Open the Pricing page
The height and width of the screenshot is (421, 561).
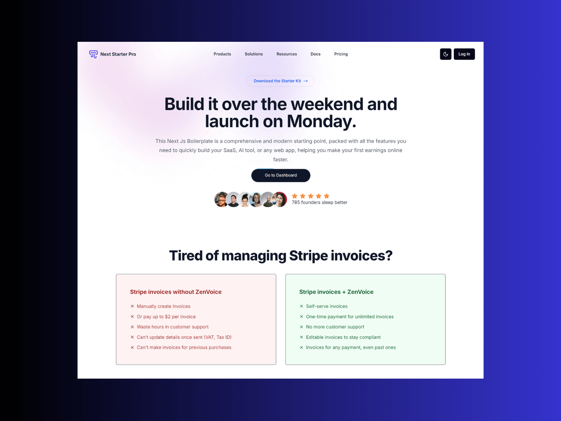tap(341, 54)
